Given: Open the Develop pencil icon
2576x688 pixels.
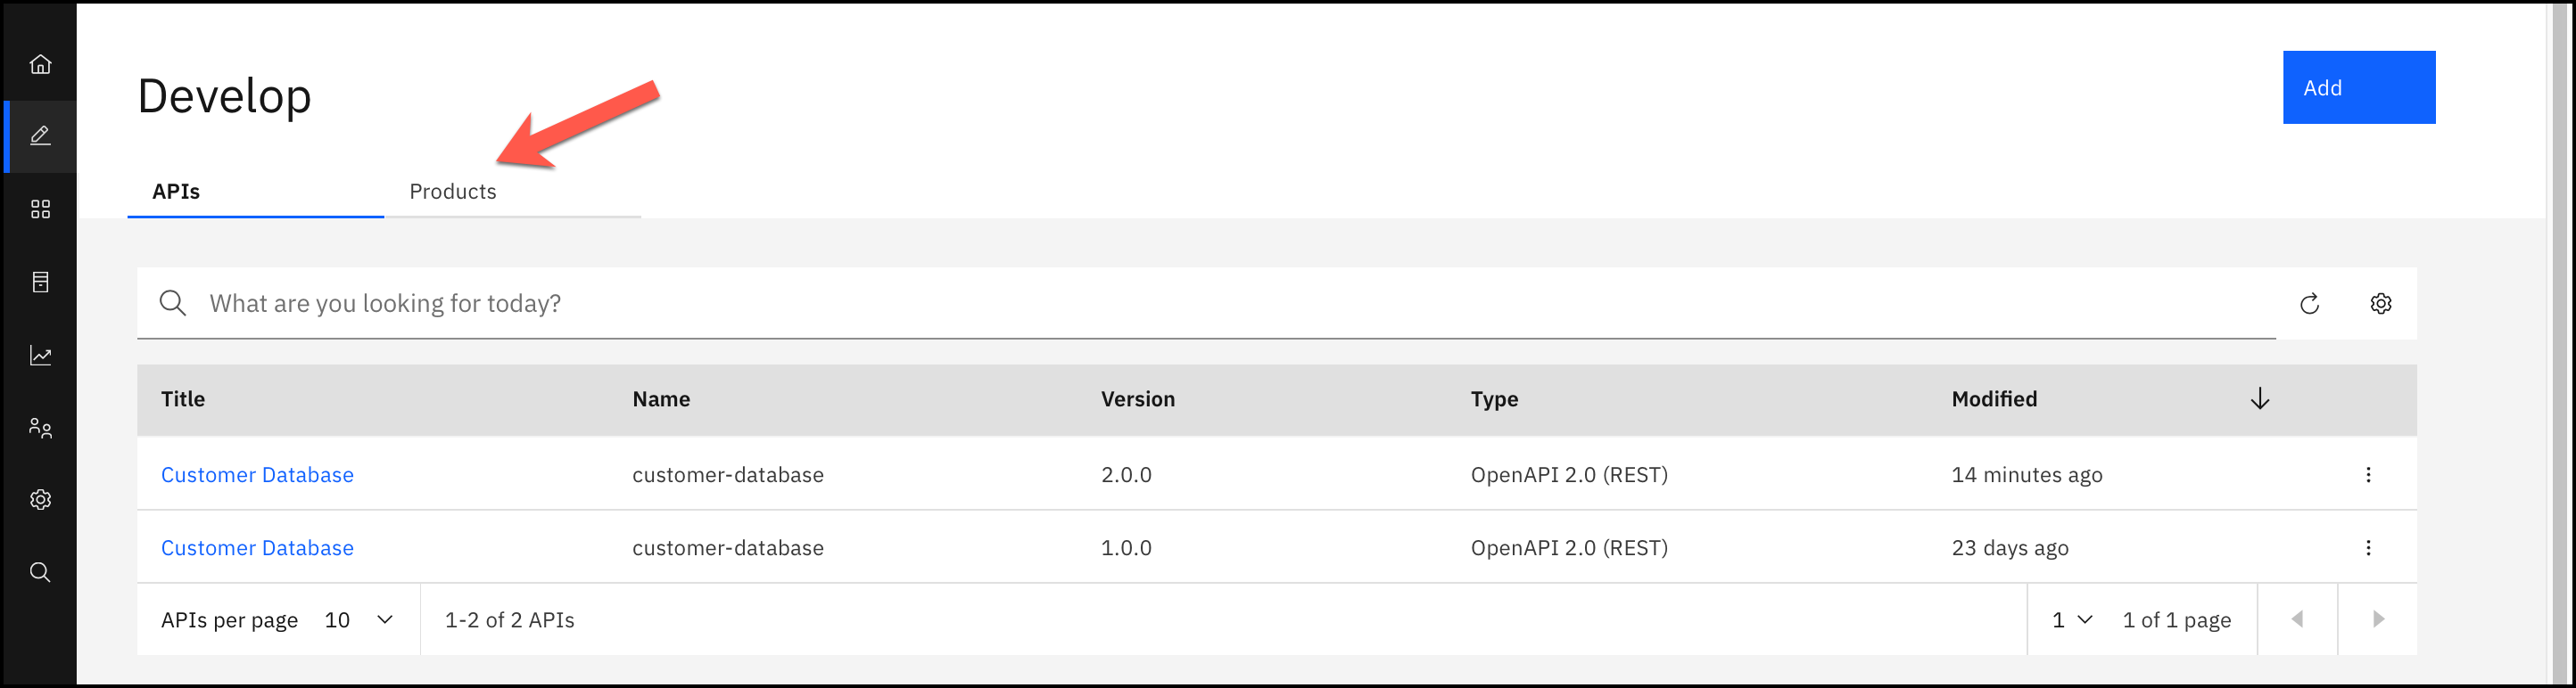Looking at the screenshot, I should point(40,135).
